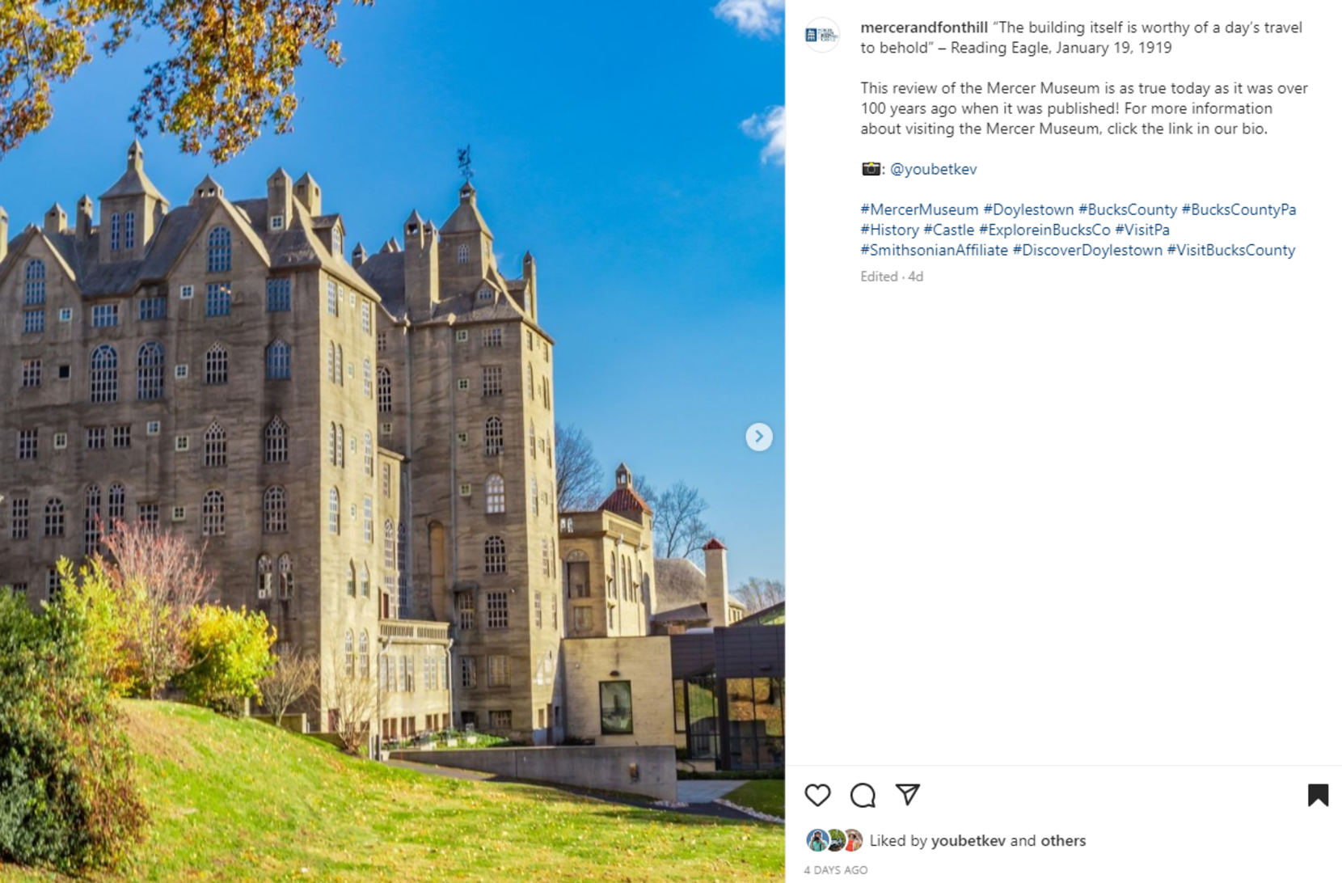Like the post with the heart icon
This screenshot has height=883, width=1342.
pyautogui.click(x=817, y=795)
